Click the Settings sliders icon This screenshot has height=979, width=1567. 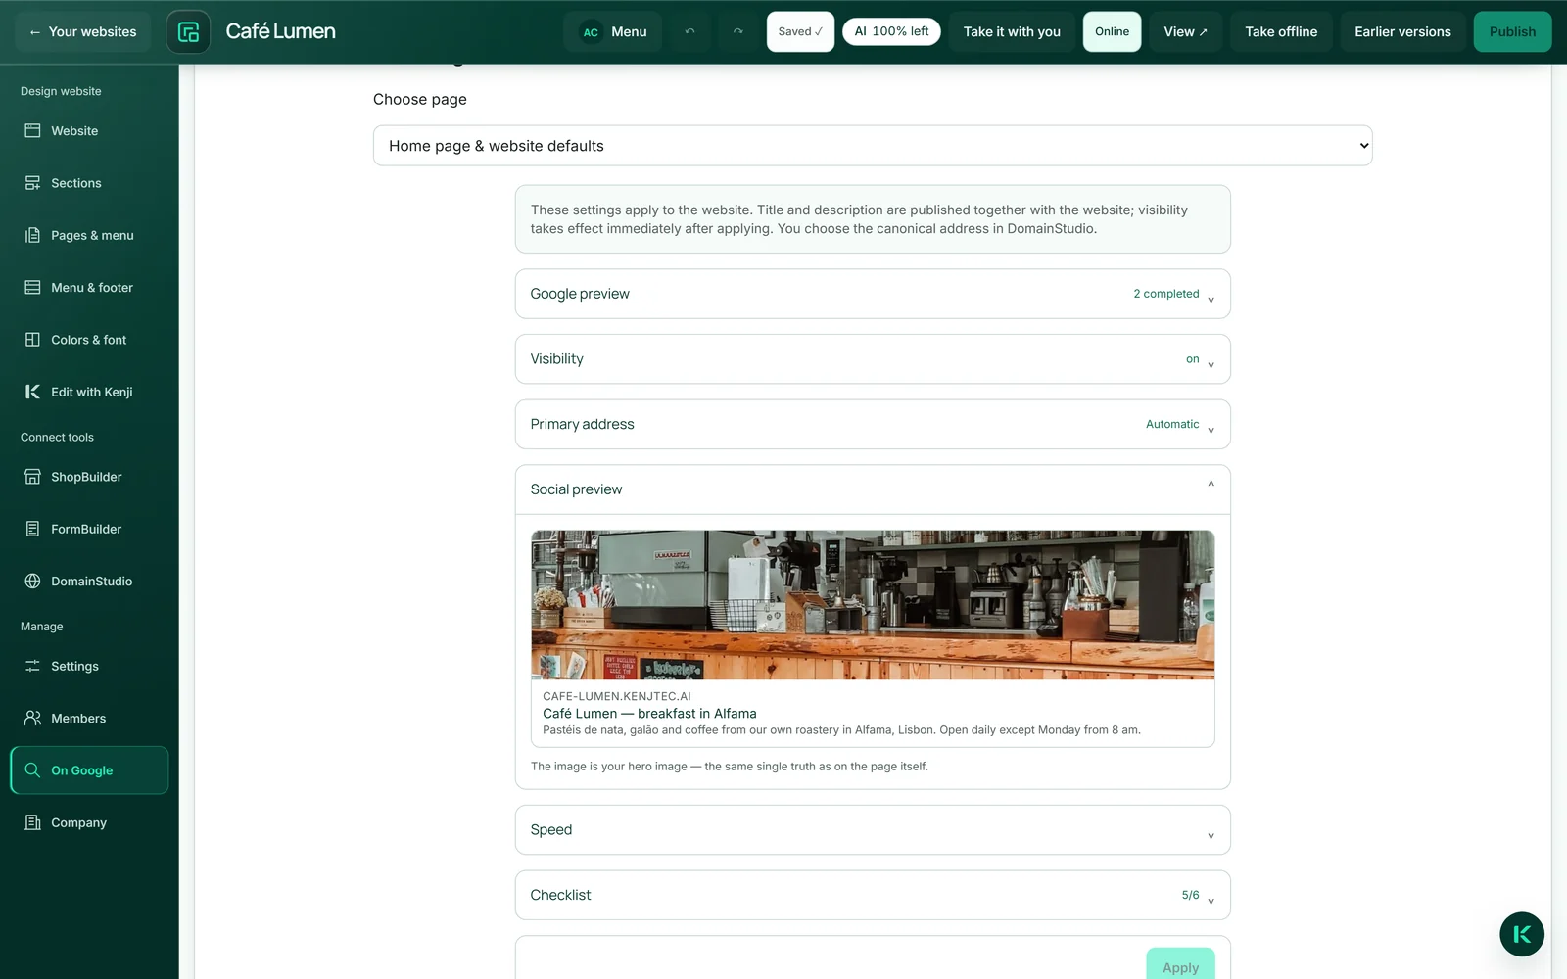32,666
